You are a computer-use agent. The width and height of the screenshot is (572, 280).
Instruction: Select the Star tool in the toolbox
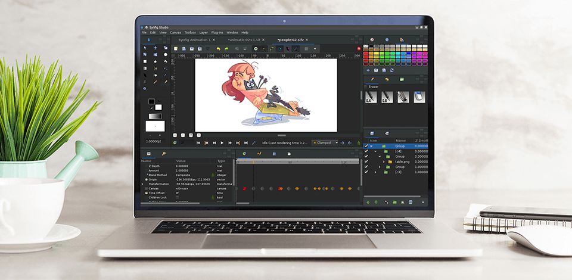[x=156, y=61]
